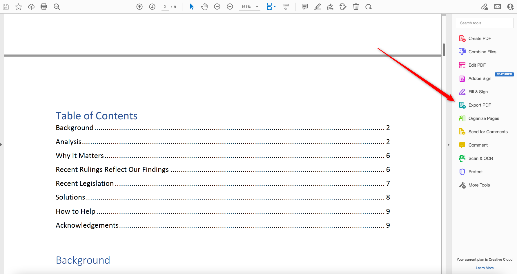The height and width of the screenshot is (274, 517).
Task: Collapse the right tools pane with its chevron
Action: pyautogui.click(x=449, y=145)
